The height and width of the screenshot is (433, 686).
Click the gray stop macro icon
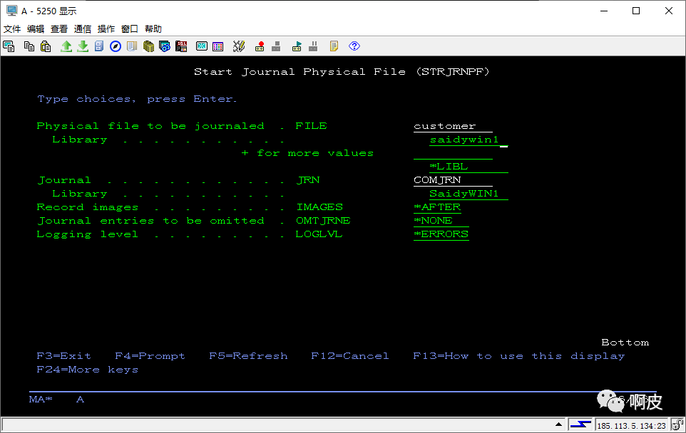(276, 46)
